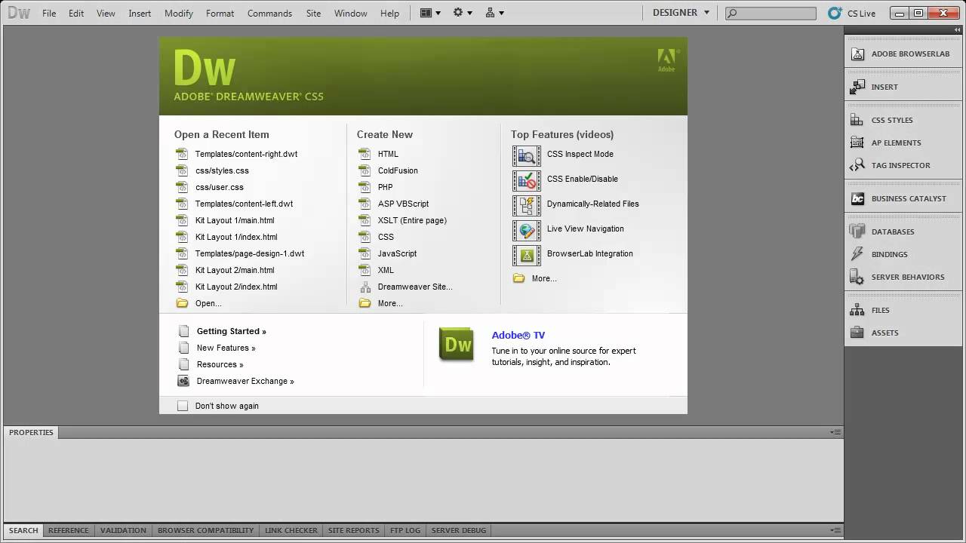Screen dimensions: 966x543
Task: Open the Extend Dreamweaver gear dropdown
Action: pos(463,13)
